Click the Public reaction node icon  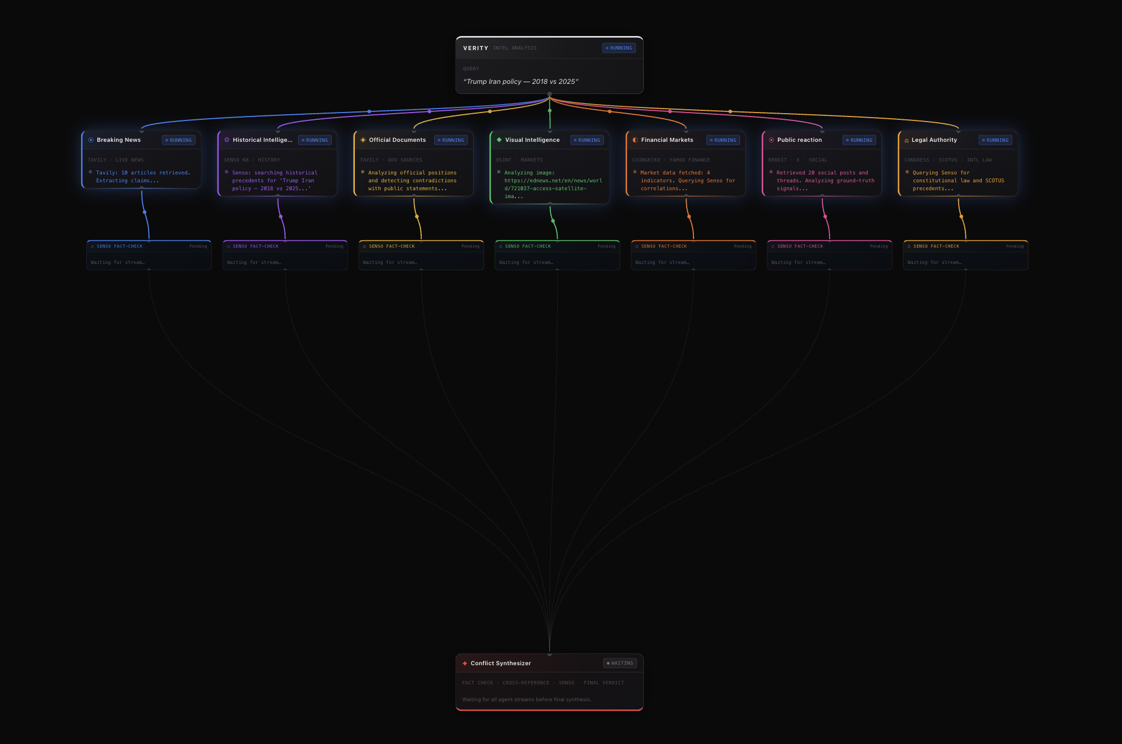pyautogui.click(x=771, y=140)
